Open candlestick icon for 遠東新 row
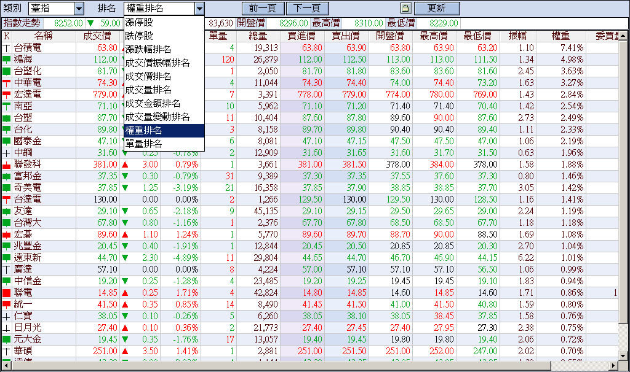The width and height of the screenshot is (630, 372). click(6, 258)
